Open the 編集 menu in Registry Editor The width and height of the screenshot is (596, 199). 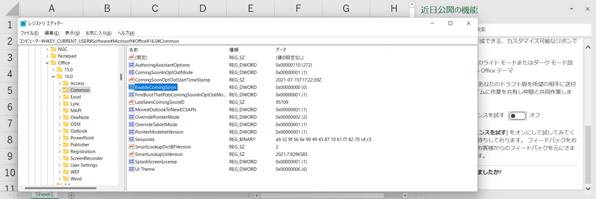(x=52, y=33)
